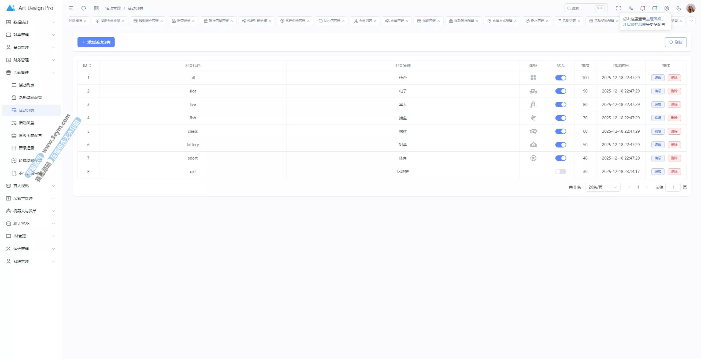Open 活动列表 in the sidebar
The image size is (701, 359).
(x=27, y=85)
